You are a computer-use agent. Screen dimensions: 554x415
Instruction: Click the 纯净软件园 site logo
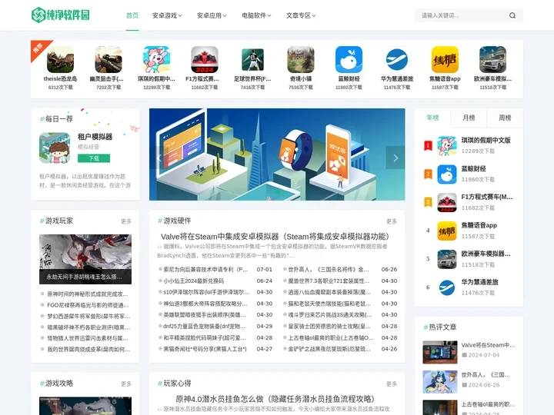pos(61,15)
